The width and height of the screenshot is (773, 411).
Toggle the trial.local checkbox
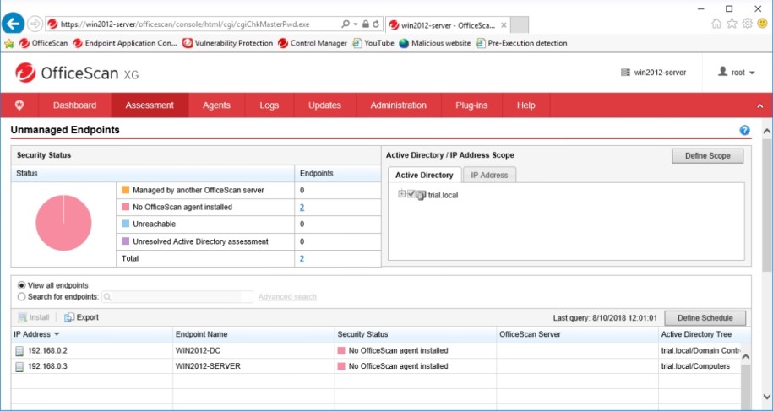point(411,194)
